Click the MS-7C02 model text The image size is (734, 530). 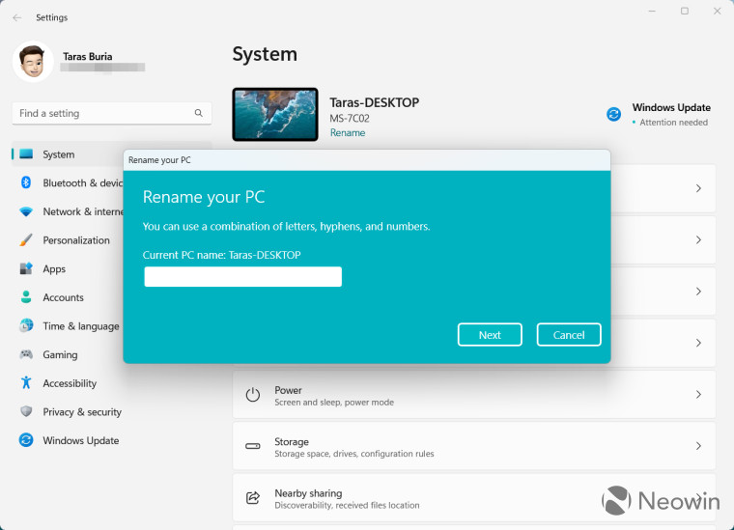350,119
